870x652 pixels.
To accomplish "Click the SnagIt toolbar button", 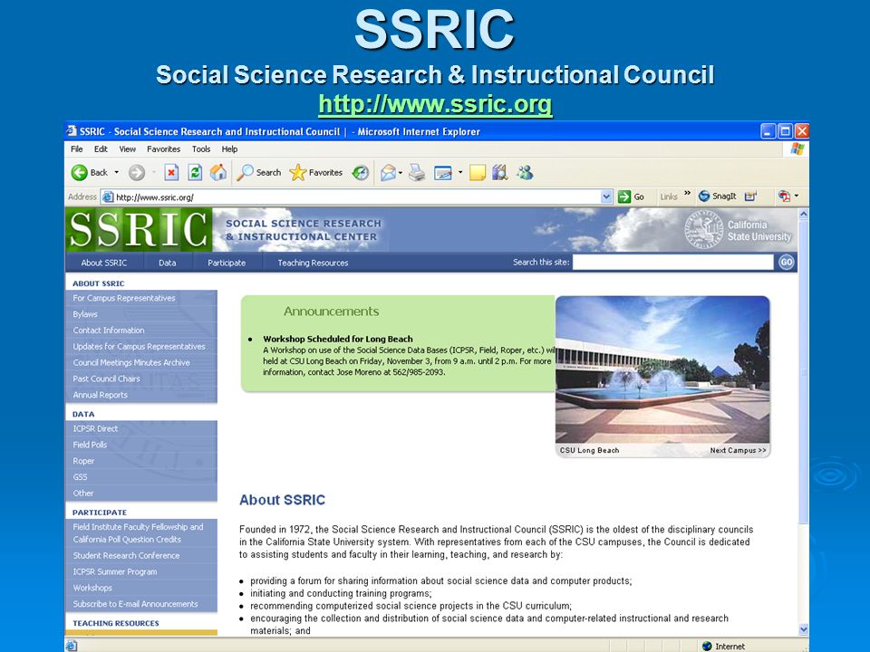I will pos(718,197).
